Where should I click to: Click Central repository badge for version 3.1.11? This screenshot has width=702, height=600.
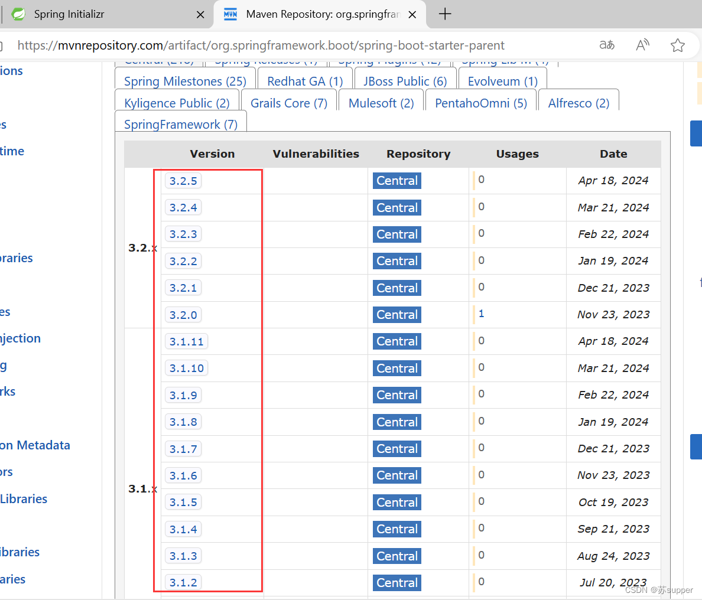(396, 341)
